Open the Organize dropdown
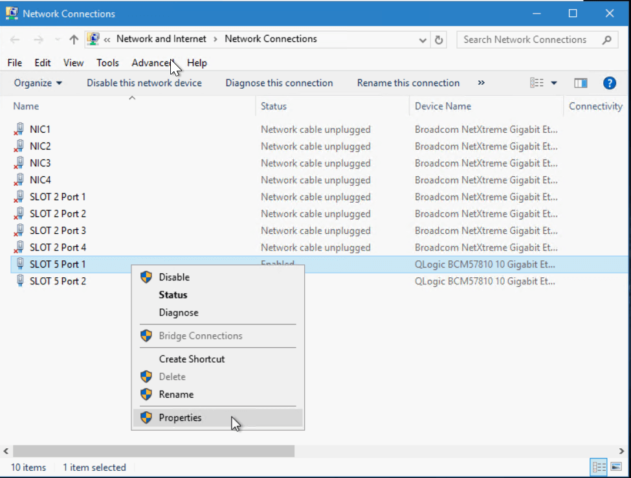Image resolution: width=631 pixels, height=478 pixels. [38, 83]
